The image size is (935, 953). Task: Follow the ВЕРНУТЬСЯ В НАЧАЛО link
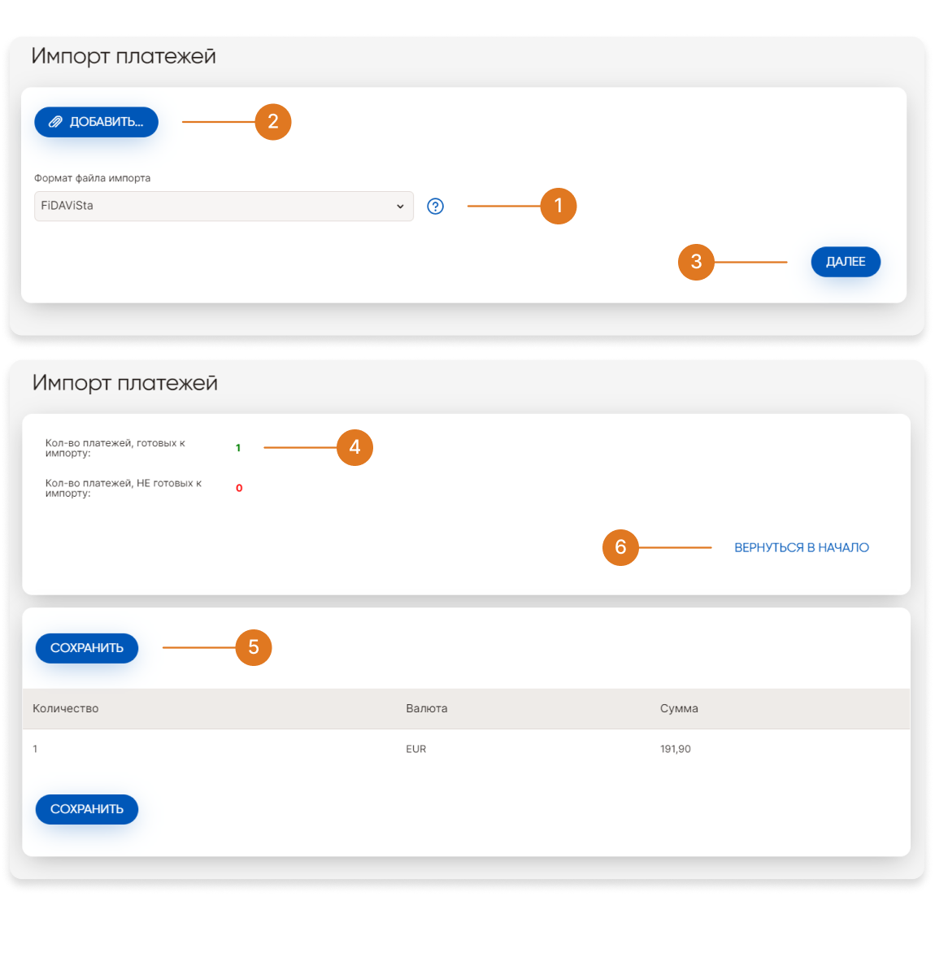(x=801, y=548)
